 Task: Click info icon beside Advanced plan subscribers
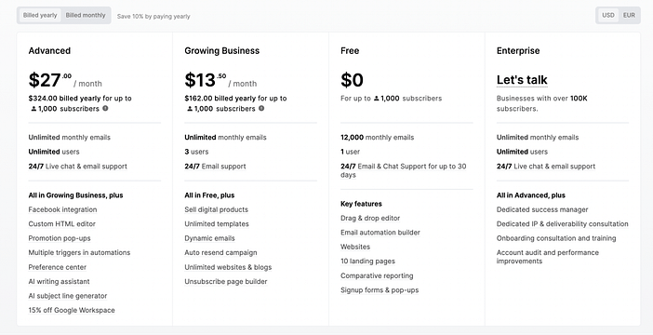click(105, 108)
